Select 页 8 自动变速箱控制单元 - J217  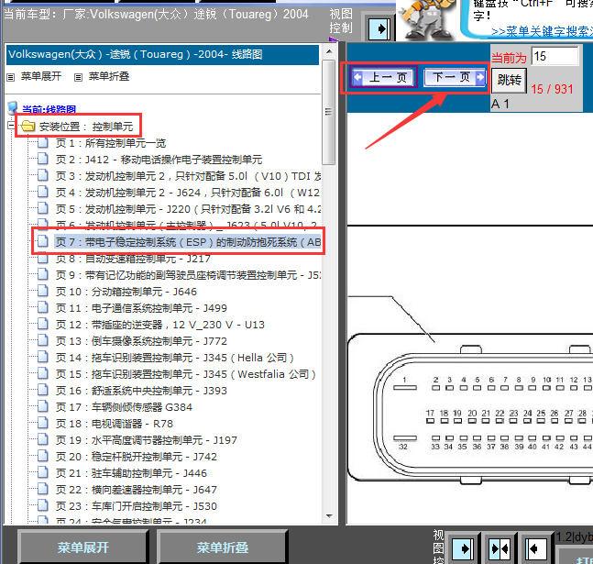coord(133,259)
